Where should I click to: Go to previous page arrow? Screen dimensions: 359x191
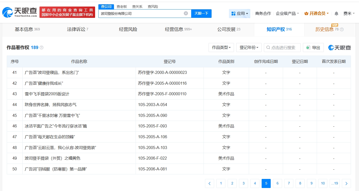(210, 183)
